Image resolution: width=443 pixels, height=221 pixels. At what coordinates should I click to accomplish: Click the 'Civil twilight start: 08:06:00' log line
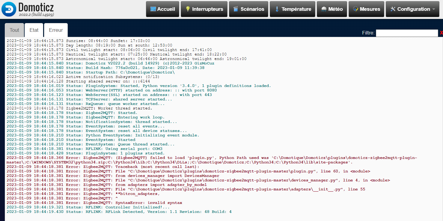(109, 50)
